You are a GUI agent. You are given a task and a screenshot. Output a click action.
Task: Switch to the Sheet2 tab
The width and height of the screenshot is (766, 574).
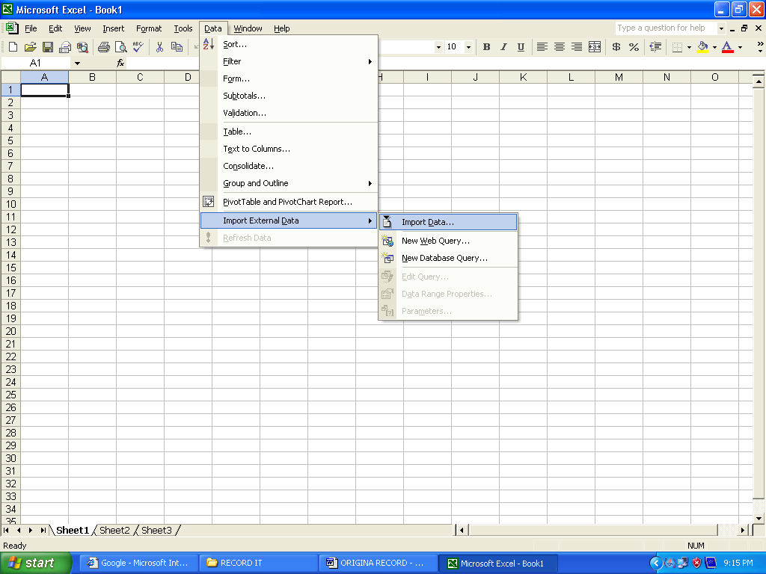pyautogui.click(x=114, y=530)
